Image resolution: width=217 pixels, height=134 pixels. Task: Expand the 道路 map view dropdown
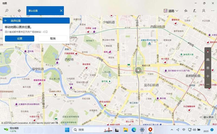(171, 11)
